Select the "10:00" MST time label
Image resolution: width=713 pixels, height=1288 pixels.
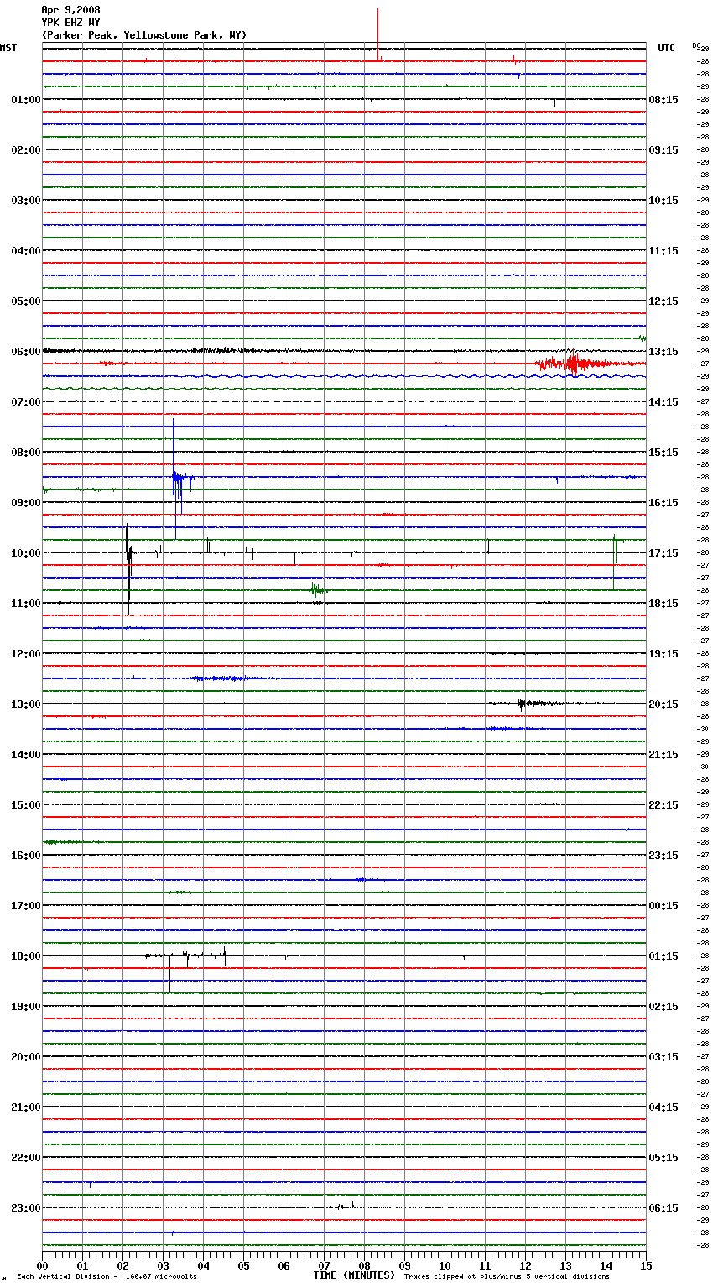pyautogui.click(x=26, y=553)
